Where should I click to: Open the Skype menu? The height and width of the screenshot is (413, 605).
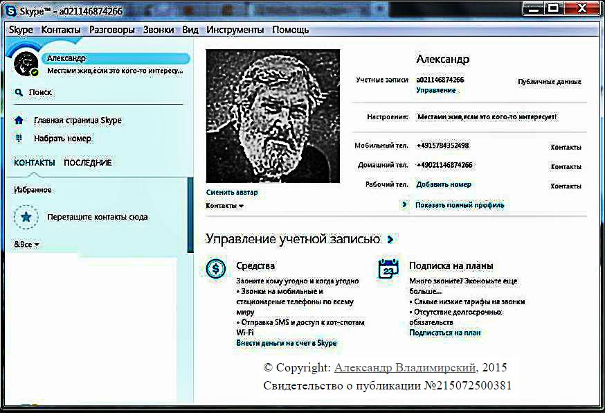pyautogui.click(x=21, y=30)
